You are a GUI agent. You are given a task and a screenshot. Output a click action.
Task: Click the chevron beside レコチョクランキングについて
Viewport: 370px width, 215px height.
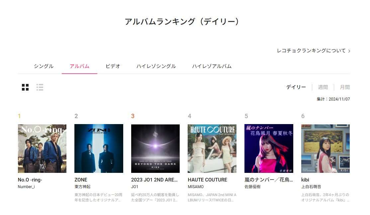(349, 51)
